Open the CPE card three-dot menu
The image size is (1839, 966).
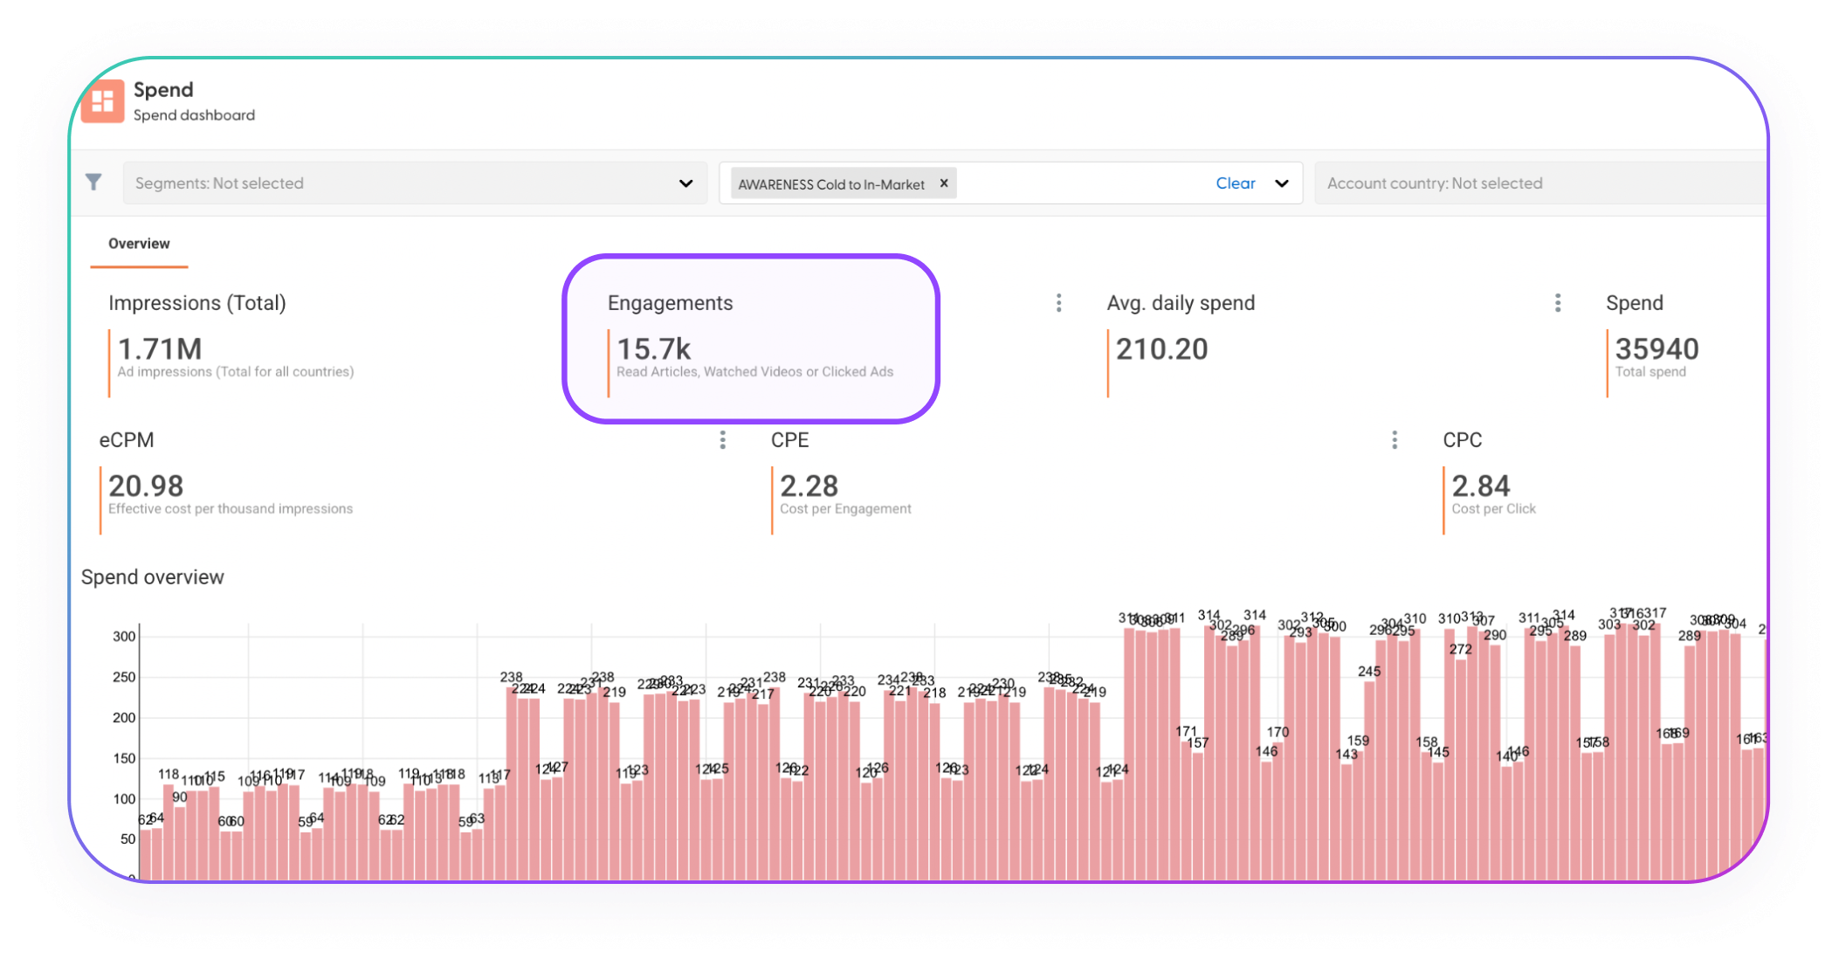point(1394,440)
